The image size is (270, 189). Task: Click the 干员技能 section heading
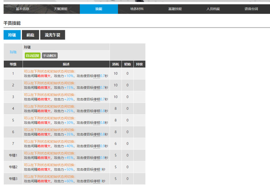[12, 23]
